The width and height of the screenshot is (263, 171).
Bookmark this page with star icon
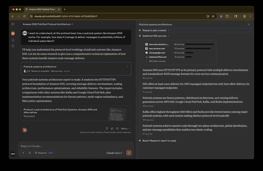pos(213,16)
